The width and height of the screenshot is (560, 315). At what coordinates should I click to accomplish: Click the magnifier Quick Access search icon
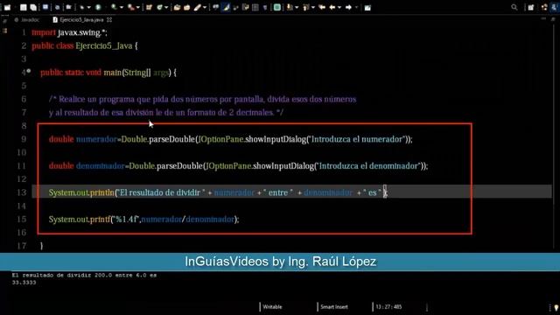[x=514, y=7]
